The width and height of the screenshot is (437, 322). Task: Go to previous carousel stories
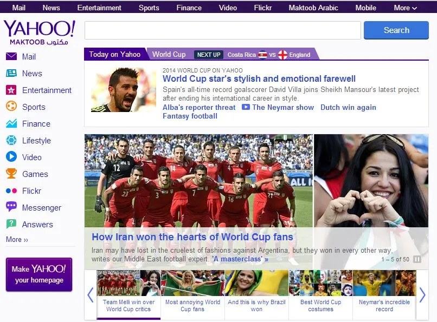[x=91, y=295]
